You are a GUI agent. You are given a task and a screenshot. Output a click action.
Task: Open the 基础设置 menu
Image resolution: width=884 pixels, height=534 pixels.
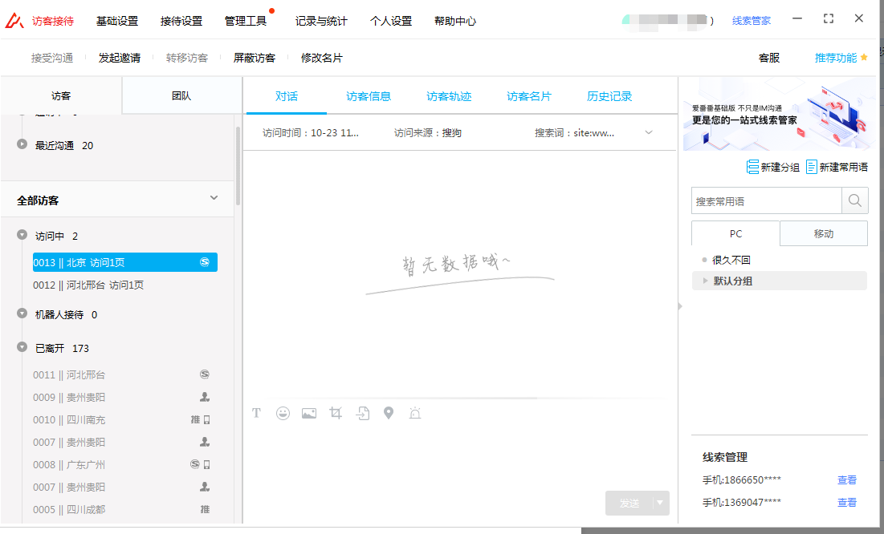point(116,21)
